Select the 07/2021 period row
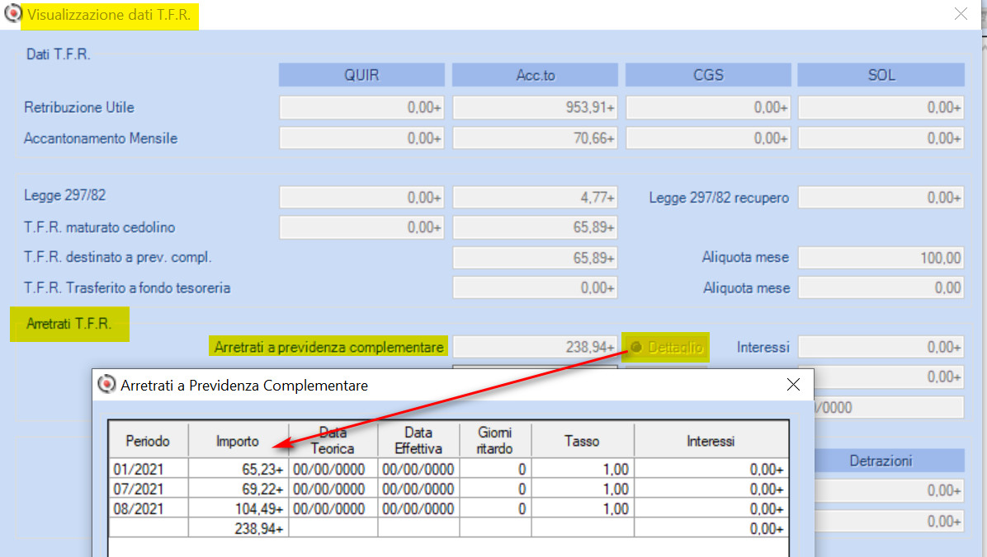987x557 pixels. (x=448, y=489)
